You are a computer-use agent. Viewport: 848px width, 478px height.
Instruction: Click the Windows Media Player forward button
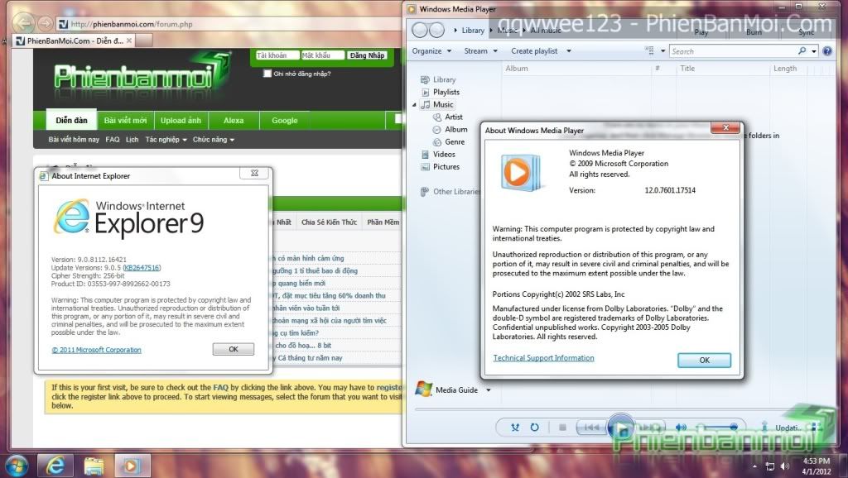click(436, 30)
